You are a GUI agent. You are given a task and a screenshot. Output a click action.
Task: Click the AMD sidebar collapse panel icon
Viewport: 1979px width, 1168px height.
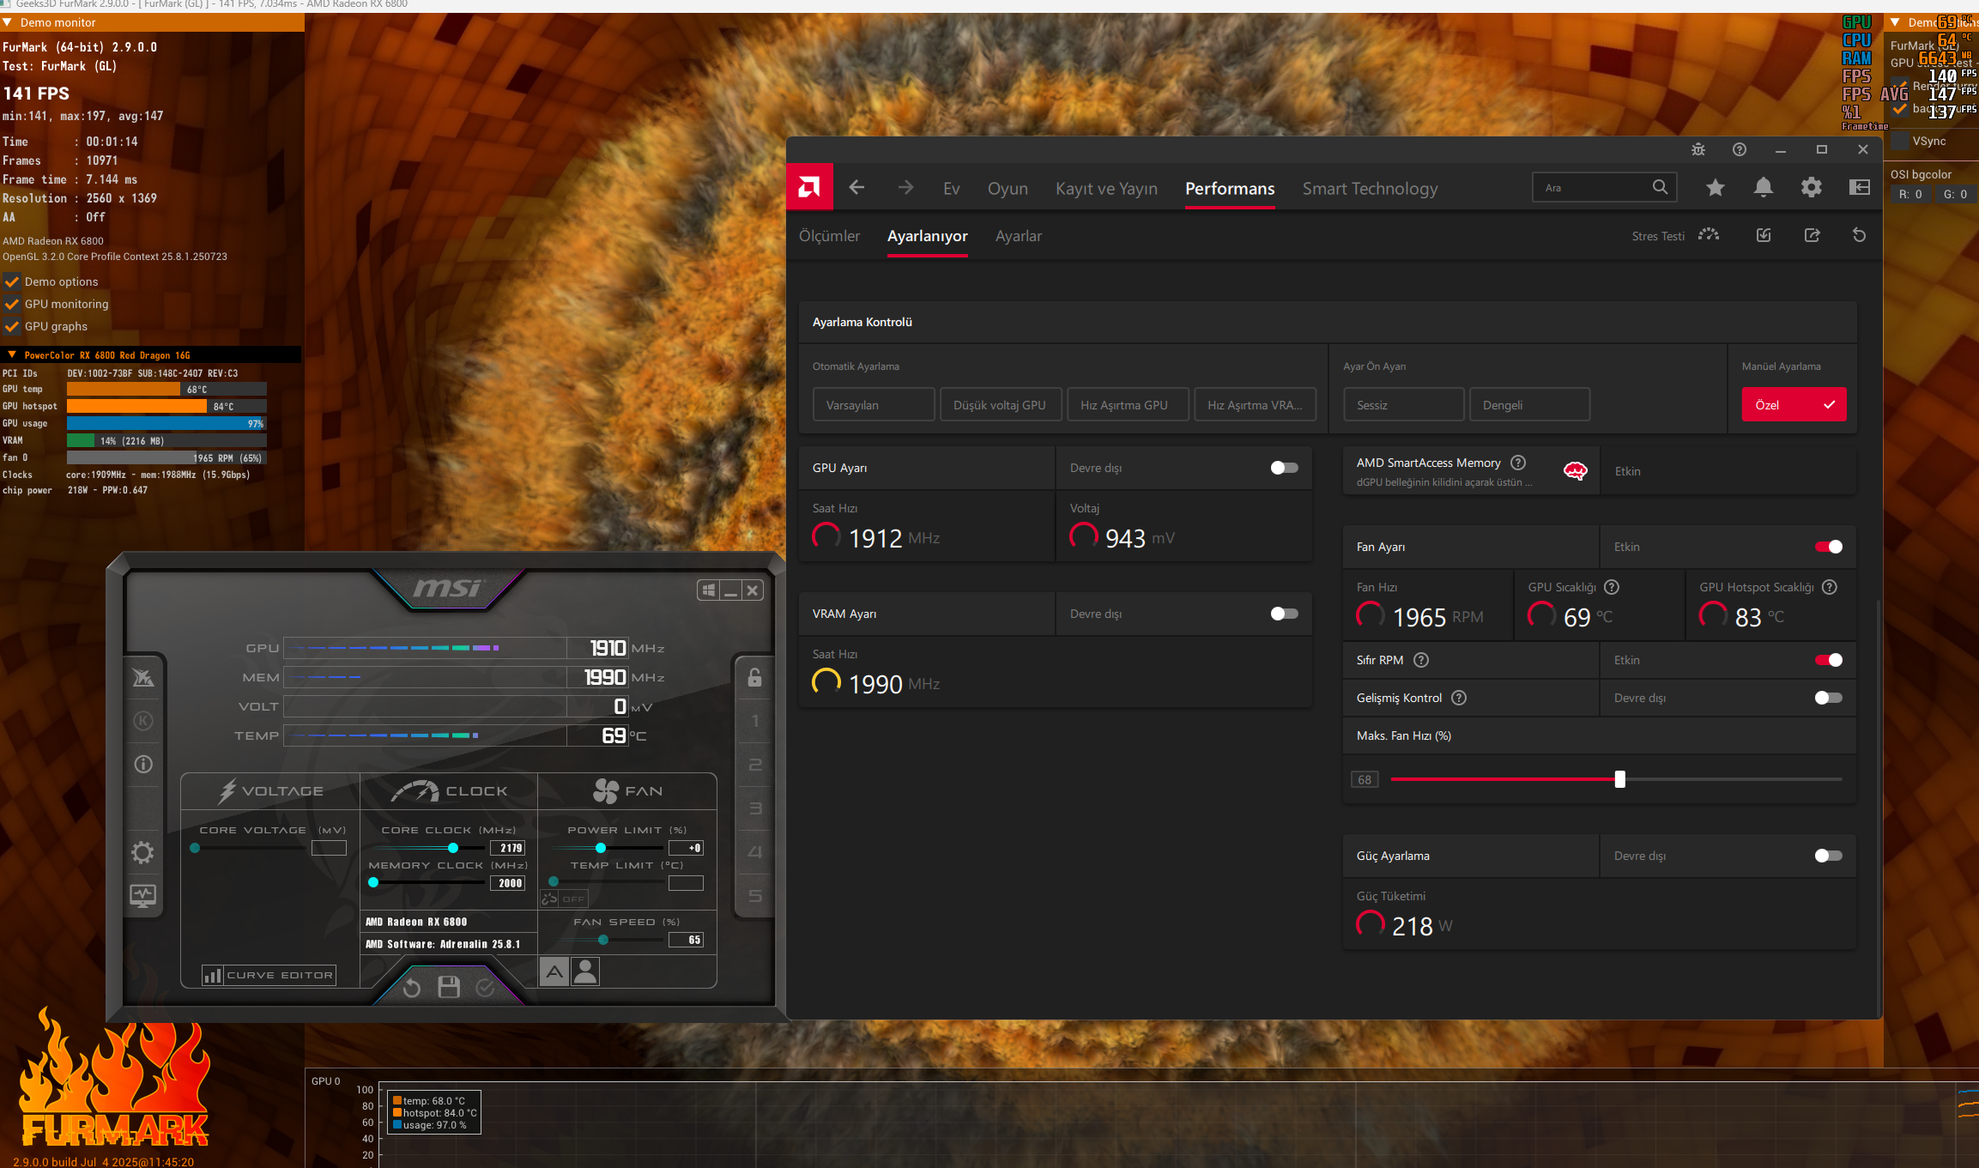(1860, 187)
